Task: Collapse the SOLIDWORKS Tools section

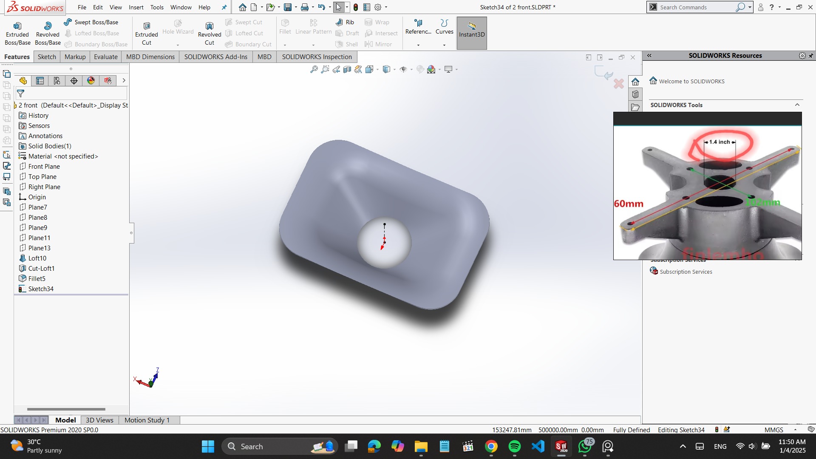Action: click(797, 105)
